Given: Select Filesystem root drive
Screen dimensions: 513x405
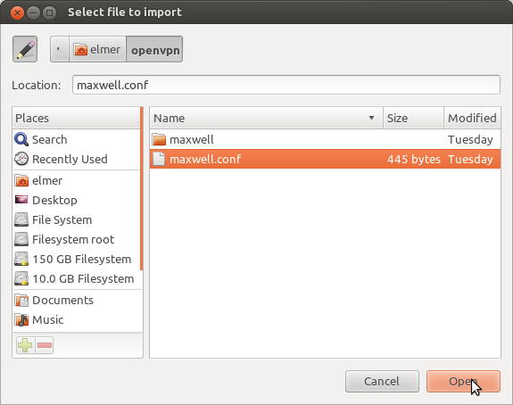Looking at the screenshot, I should (x=77, y=239).
